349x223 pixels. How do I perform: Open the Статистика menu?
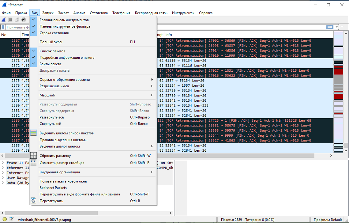99,13
